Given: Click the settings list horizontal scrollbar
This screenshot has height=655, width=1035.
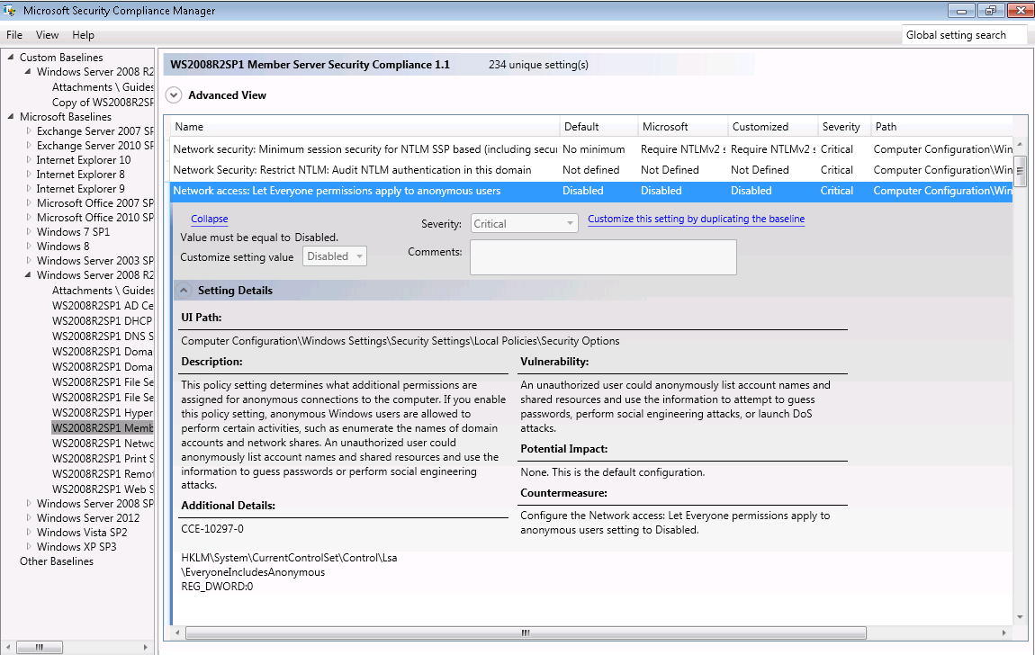Looking at the screenshot, I should pos(526,633).
